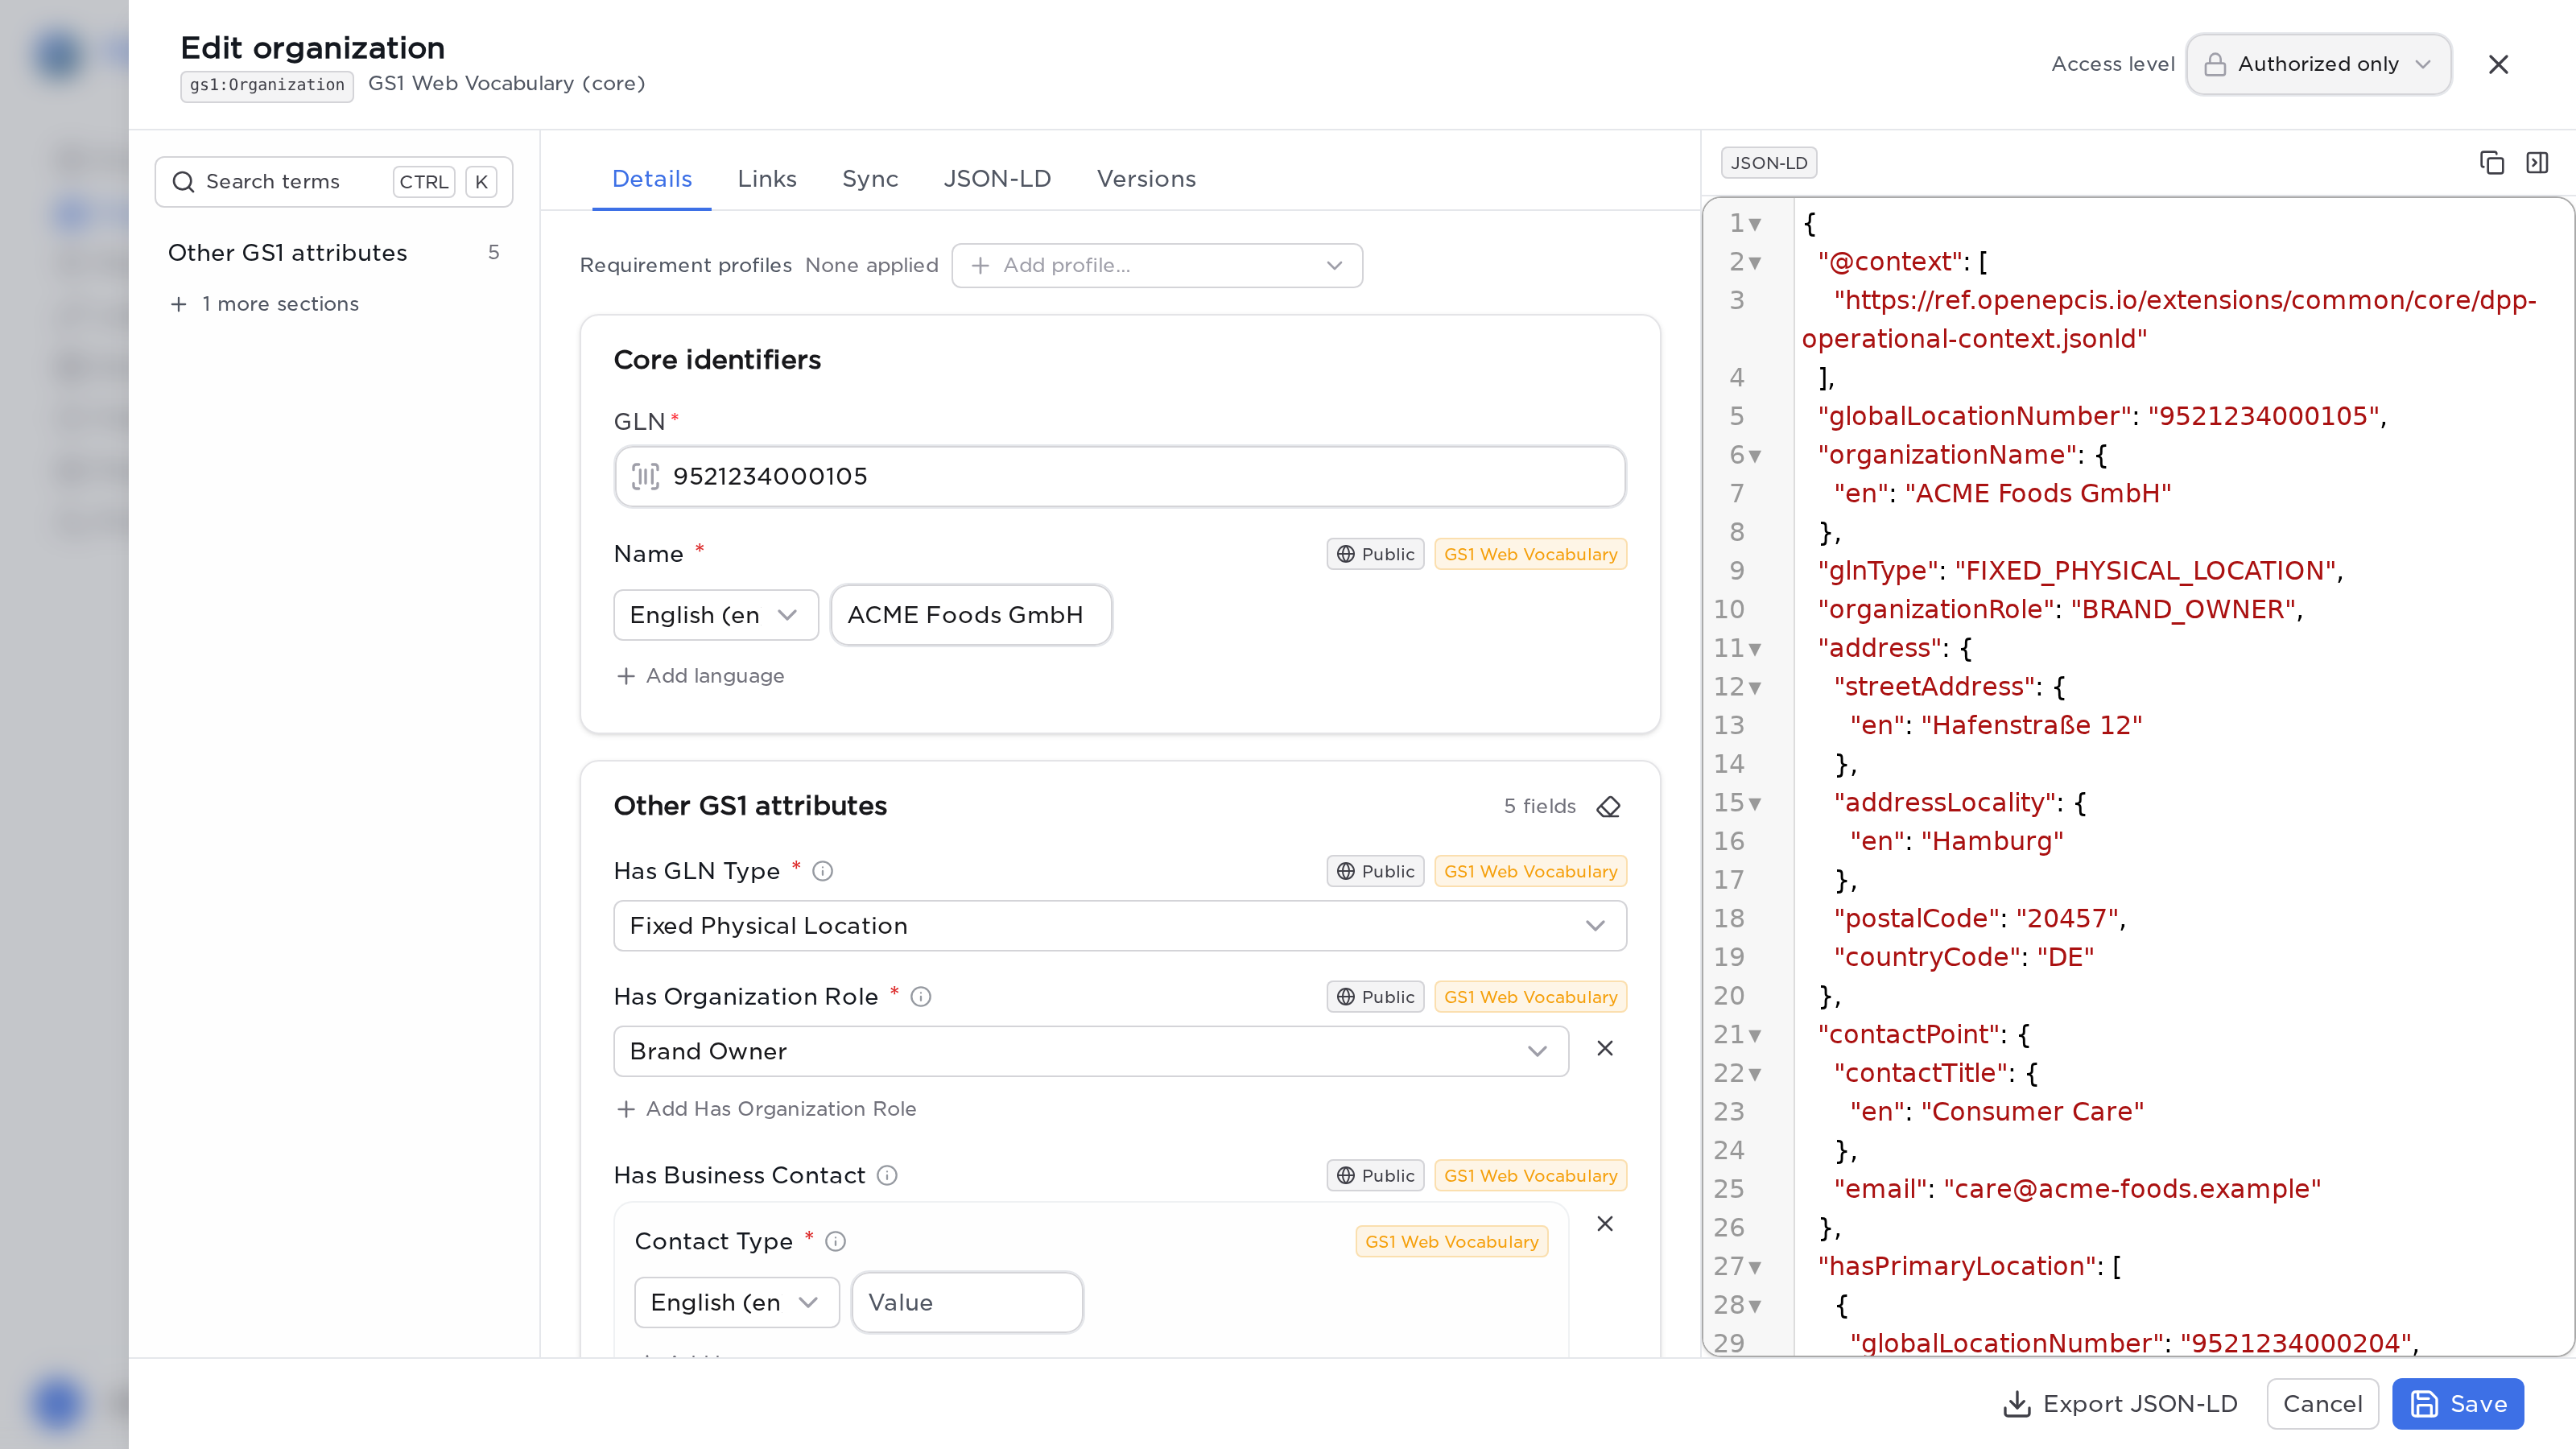Change the Contact Type language dropdown
This screenshot has width=2576, height=1449.
point(736,1303)
